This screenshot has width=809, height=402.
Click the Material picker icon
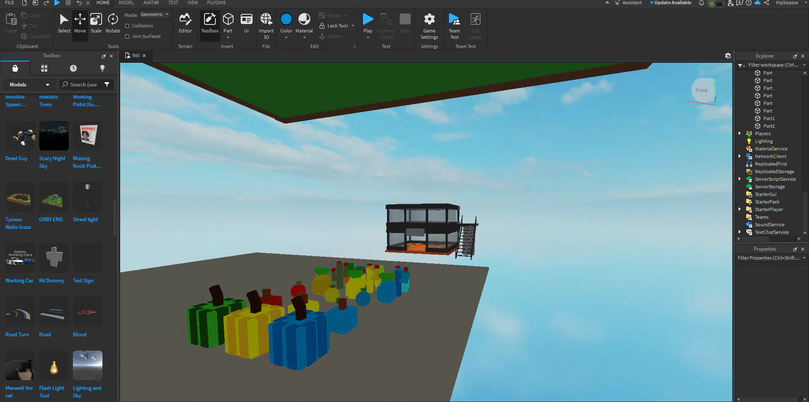coord(304,19)
